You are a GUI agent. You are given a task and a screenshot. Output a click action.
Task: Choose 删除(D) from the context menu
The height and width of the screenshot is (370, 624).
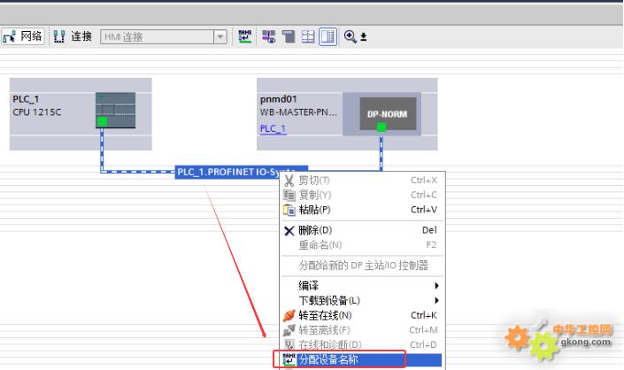[314, 230]
